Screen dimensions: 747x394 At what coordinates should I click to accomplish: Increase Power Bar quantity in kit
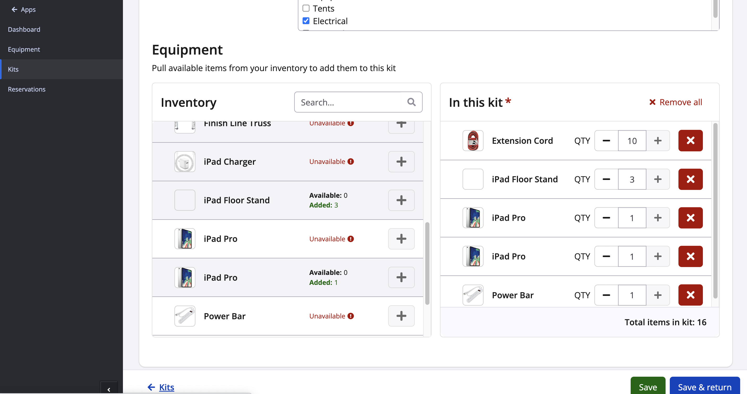click(x=658, y=295)
